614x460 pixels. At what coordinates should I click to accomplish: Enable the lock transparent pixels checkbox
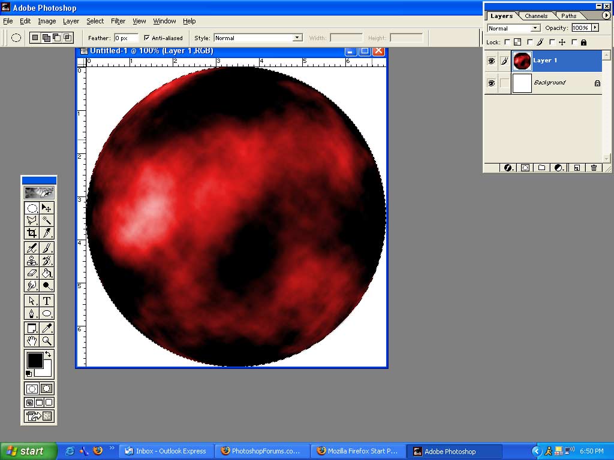coord(507,43)
